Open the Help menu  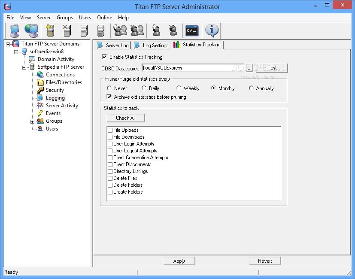pos(123,18)
